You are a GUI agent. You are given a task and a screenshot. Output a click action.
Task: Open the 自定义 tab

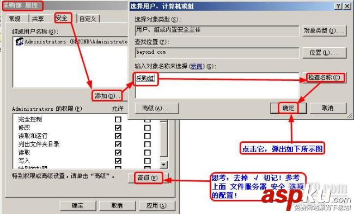pos(88,18)
